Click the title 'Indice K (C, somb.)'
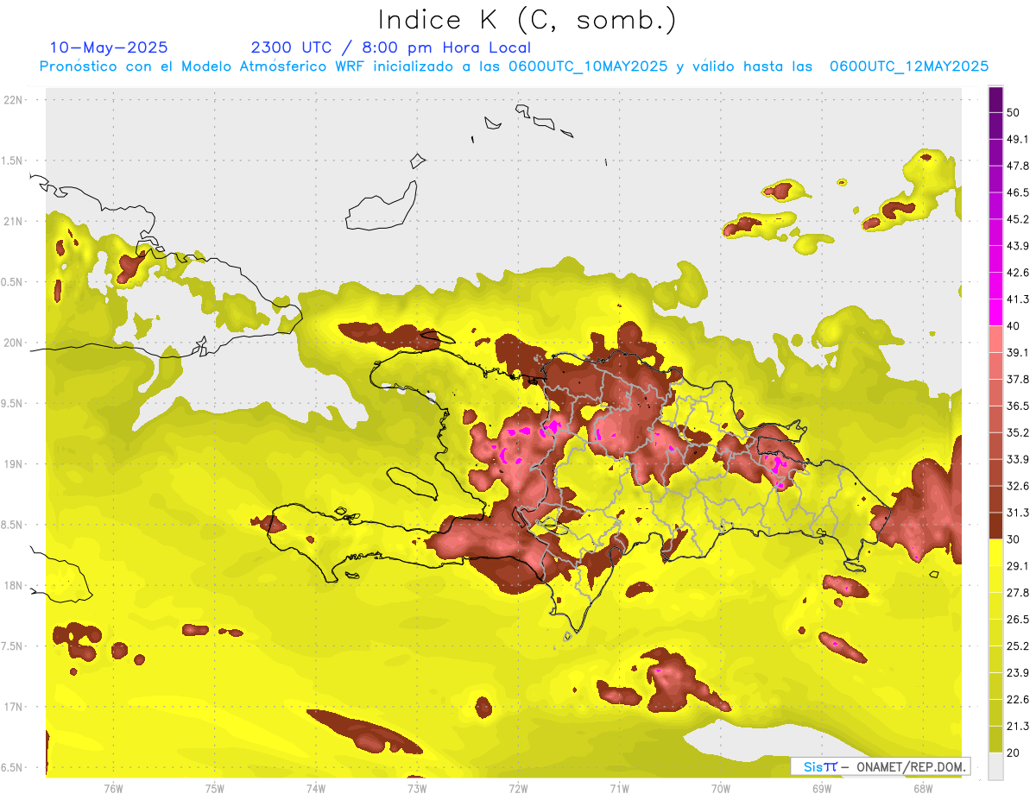Image resolution: width=1036 pixels, height=800 pixels. (x=527, y=20)
